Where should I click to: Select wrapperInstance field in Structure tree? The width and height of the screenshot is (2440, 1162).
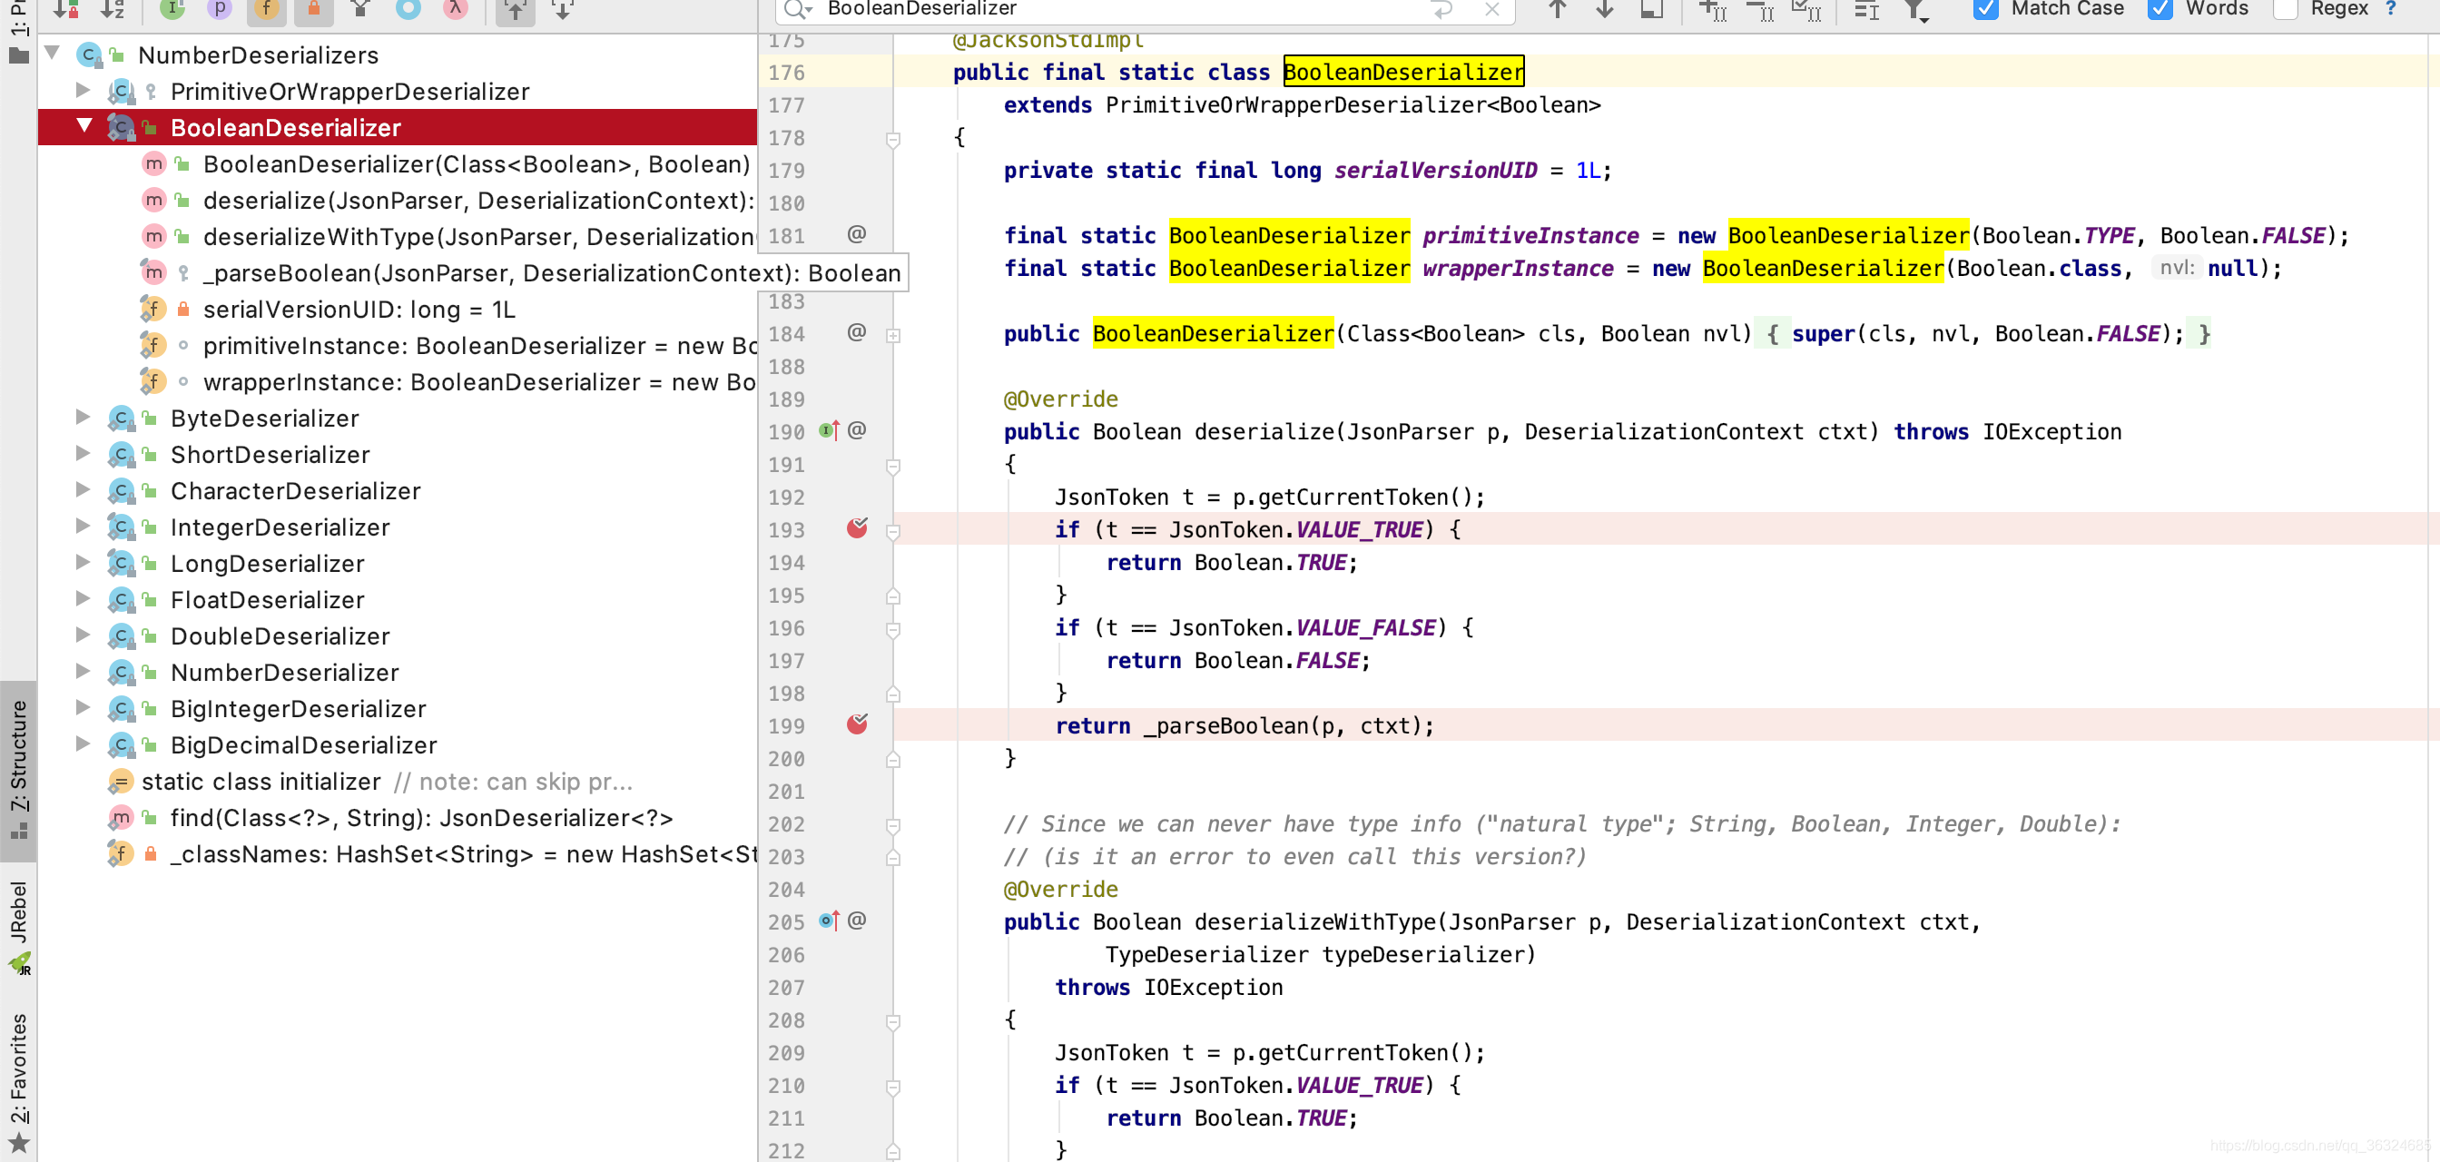[478, 382]
